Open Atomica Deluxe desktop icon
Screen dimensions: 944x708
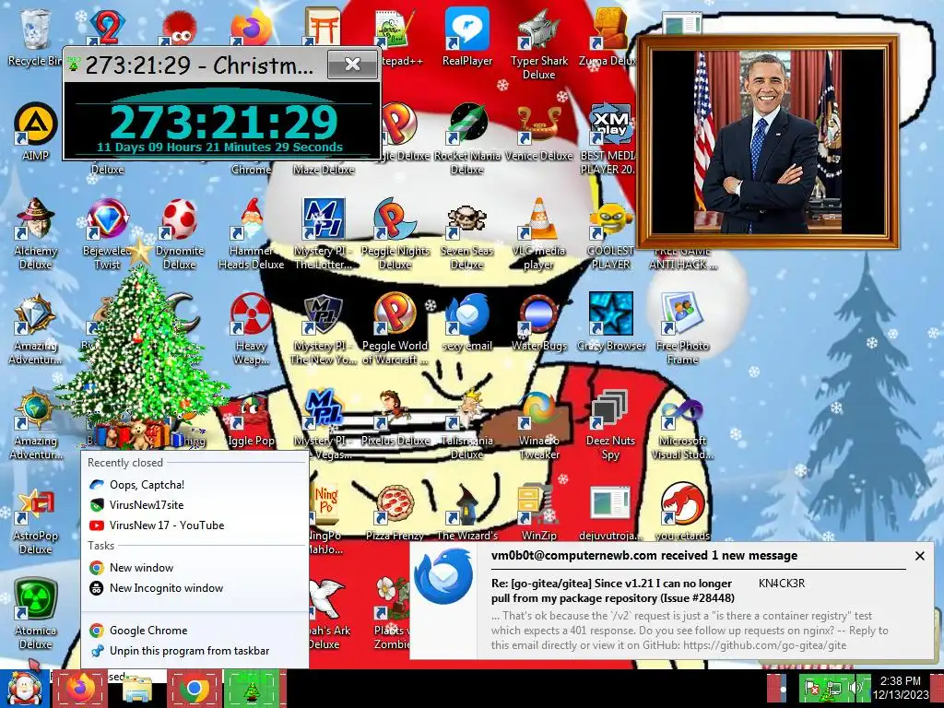tap(35, 613)
